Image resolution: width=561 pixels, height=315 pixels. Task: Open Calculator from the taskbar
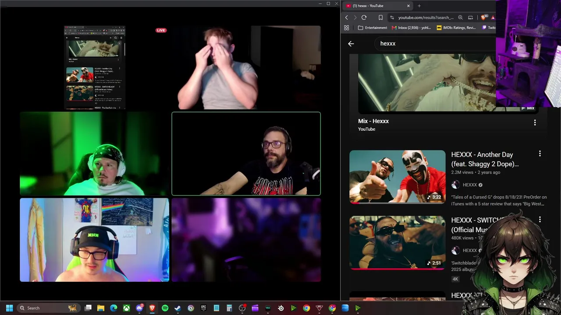click(x=229, y=308)
